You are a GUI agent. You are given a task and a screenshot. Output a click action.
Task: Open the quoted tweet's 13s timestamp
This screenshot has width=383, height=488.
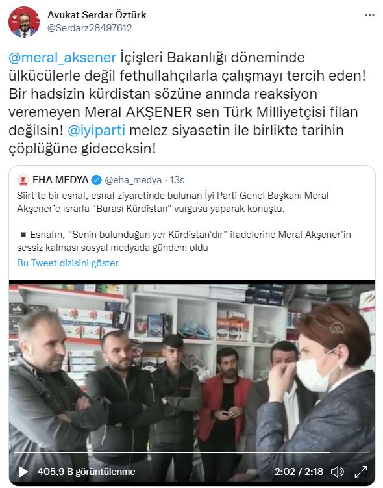(x=177, y=180)
